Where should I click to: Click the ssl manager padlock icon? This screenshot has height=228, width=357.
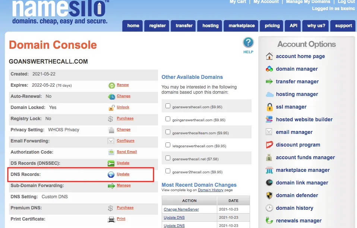point(269,107)
